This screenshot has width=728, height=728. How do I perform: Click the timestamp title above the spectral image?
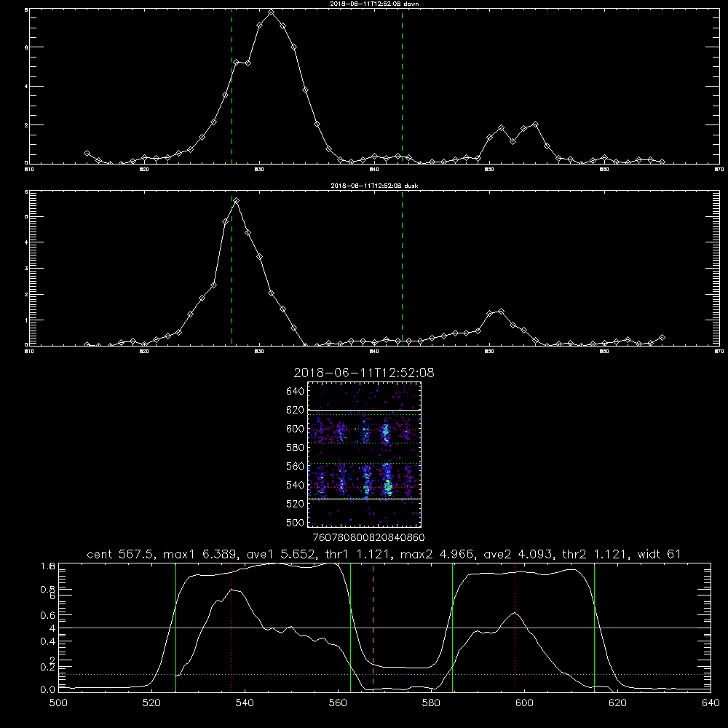[364, 373]
